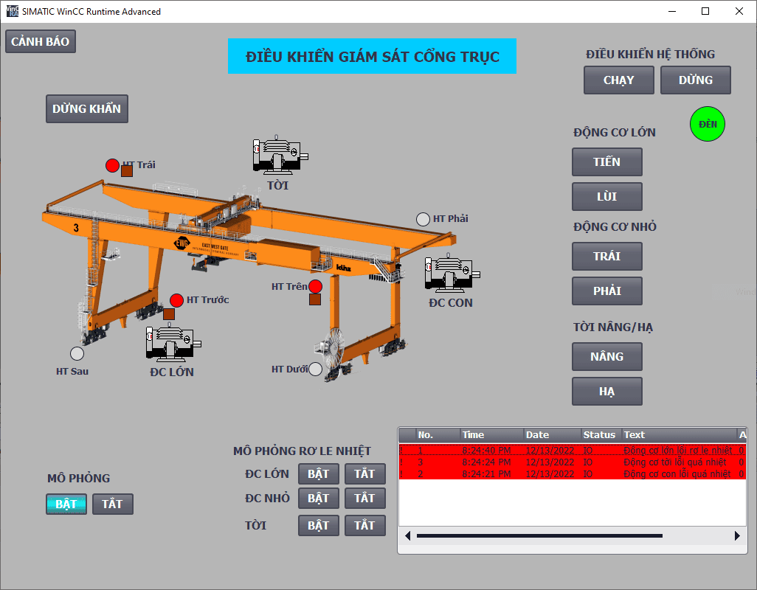Enable ĐC LỚN thermal relay BẬT
757x590 pixels.
(x=319, y=473)
